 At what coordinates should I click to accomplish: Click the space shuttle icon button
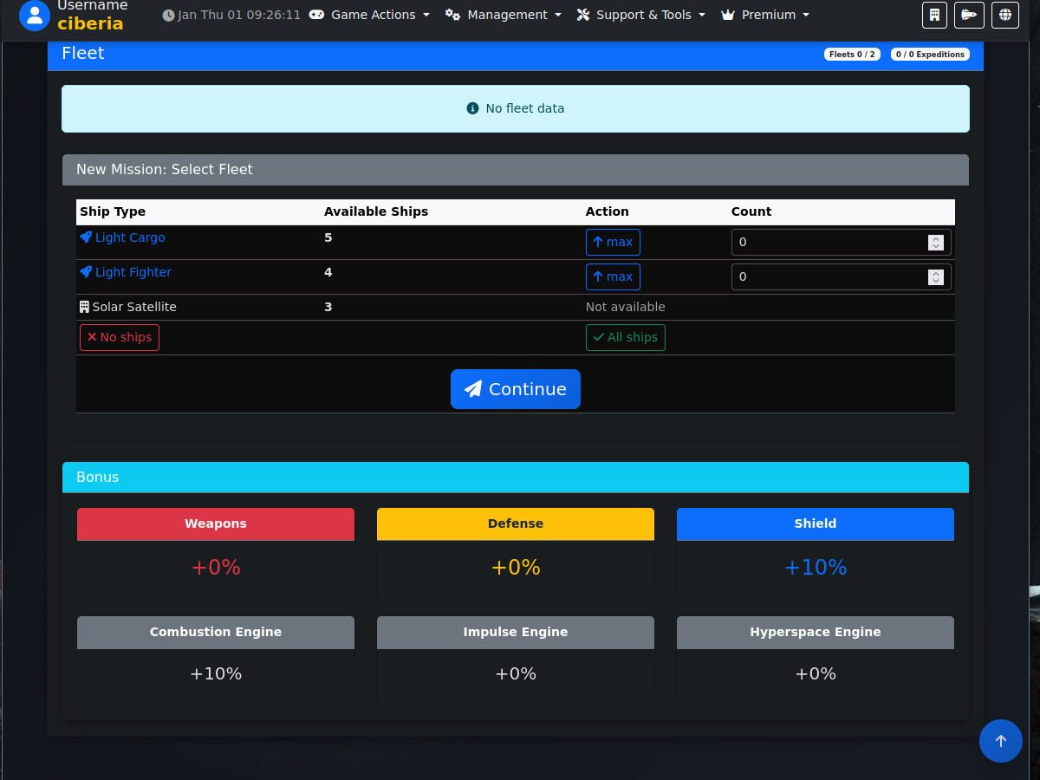point(967,15)
